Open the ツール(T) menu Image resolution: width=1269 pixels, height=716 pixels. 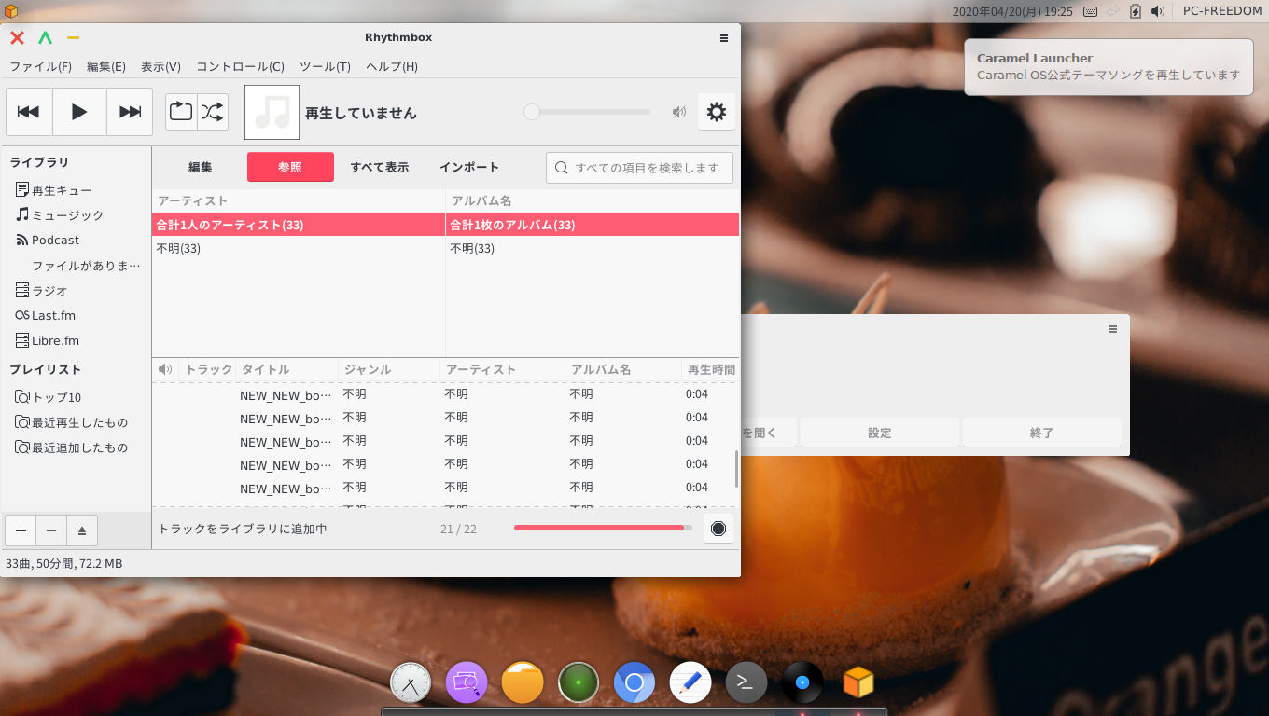(x=325, y=66)
